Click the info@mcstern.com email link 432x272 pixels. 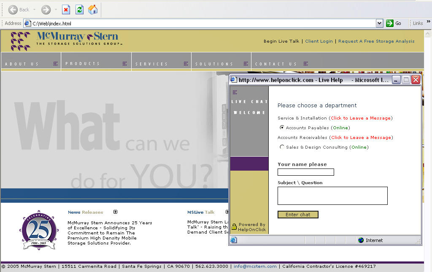[x=255, y=266]
